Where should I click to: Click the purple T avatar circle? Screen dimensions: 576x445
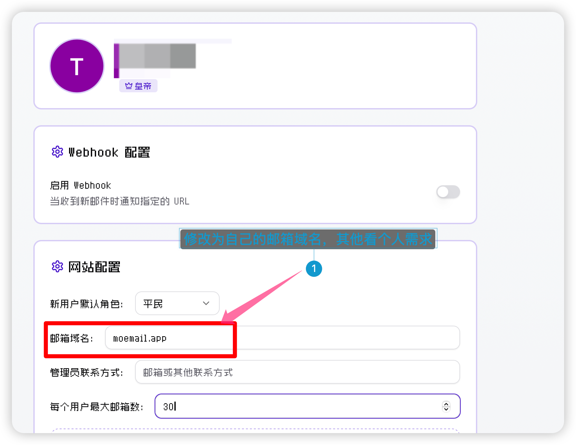tap(77, 66)
